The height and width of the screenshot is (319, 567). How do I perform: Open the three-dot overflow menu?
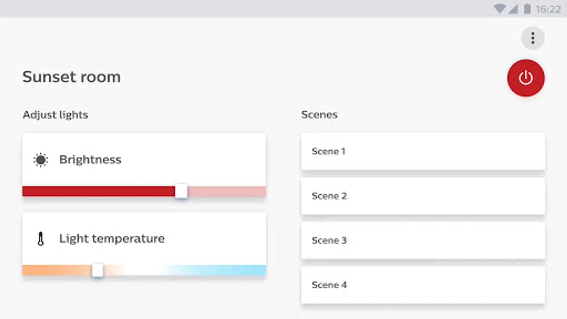click(x=533, y=38)
